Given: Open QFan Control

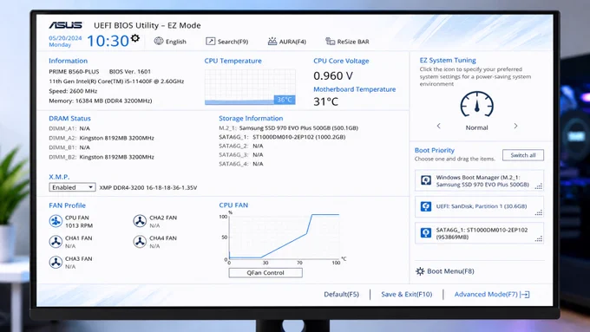Looking at the screenshot, I should pyautogui.click(x=265, y=272).
